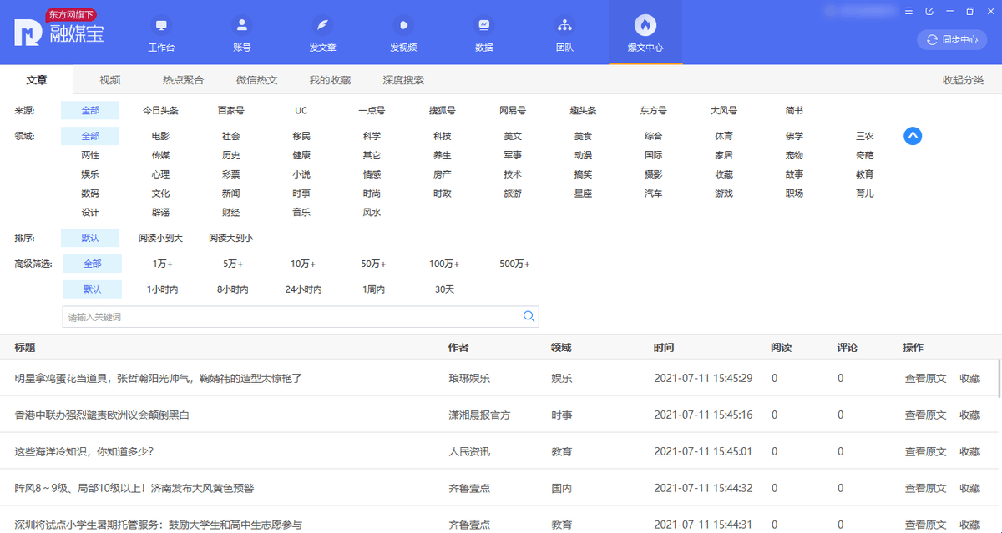Image resolution: width=1002 pixels, height=533 pixels.
Task: Open the 同步中心 sync center
Action: [950, 39]
